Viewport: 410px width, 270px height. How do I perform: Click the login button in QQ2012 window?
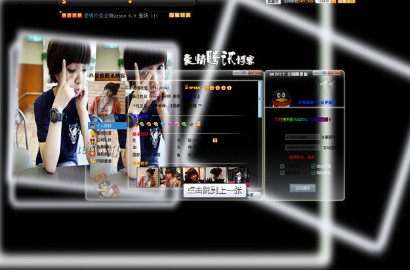[302, 188]
